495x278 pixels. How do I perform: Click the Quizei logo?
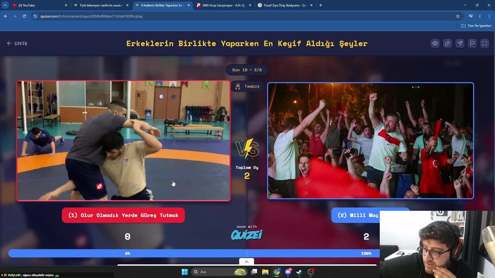click(247, 234)
